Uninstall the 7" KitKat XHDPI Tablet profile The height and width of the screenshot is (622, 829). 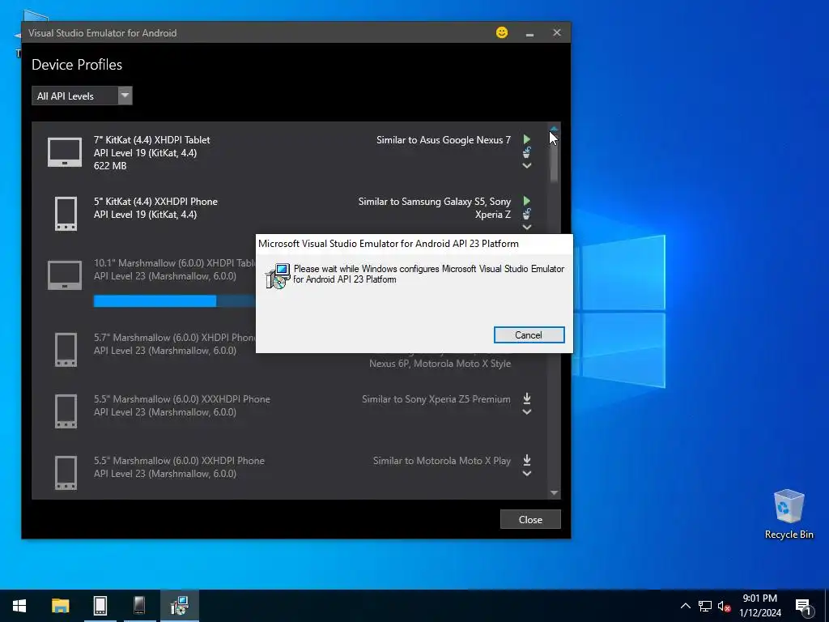click(526, 153)
